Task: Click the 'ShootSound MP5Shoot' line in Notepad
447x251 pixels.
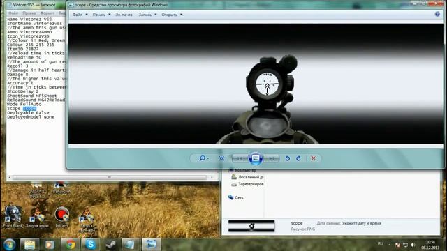Action: click(32, 96)
